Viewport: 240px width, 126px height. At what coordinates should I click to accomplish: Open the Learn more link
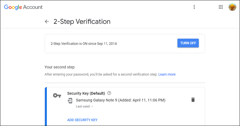[167, 74]
